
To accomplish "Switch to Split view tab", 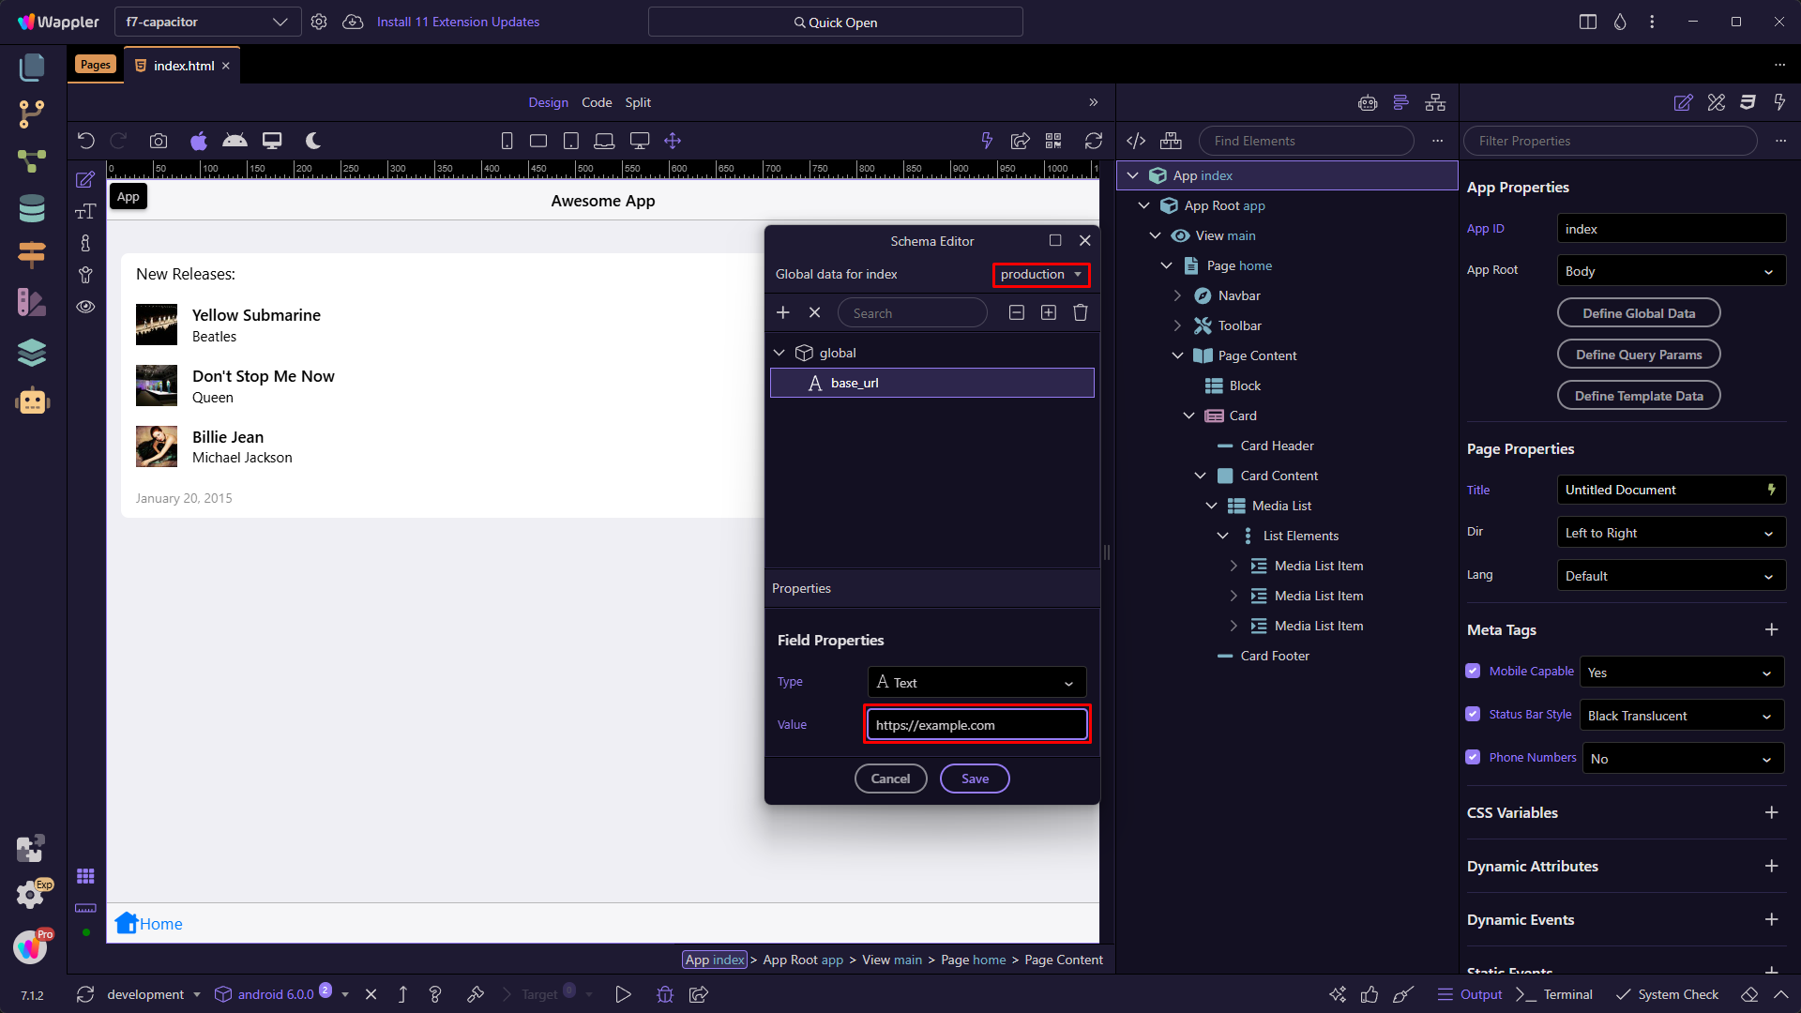I will point(638,102).
